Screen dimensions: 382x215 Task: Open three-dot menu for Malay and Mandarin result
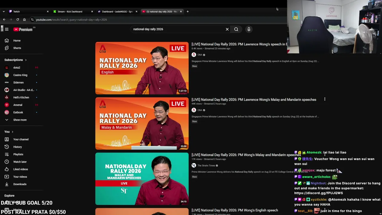(325, 99)
